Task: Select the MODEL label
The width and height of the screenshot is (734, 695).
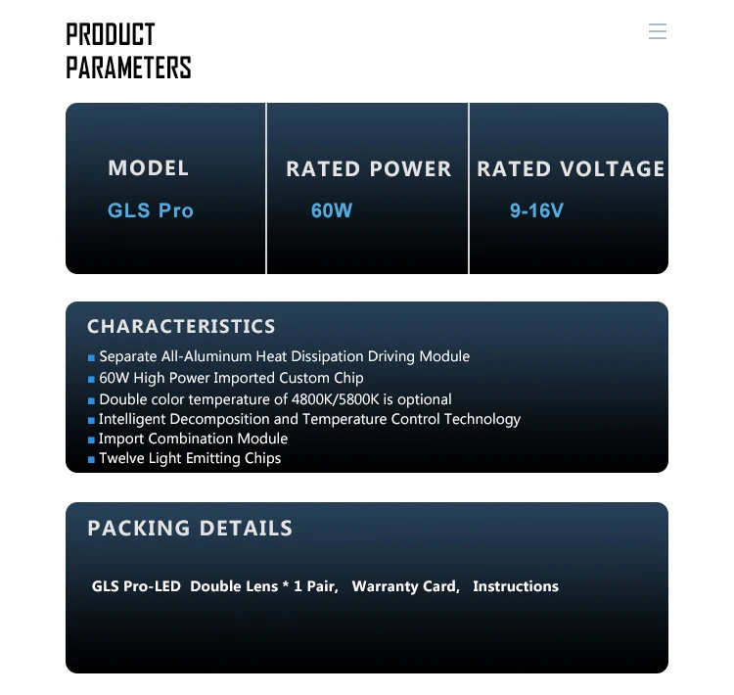Action: [x=149, y=168]
